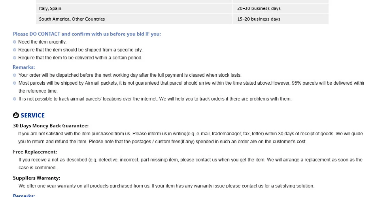Click bullet icon next to 'shipped from a specific city'
The image size is (376, 197).
tap(15, 50)
